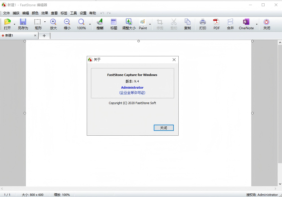
Task: Select the Draw (绘制) tool icon
Action: coord(100,22)
